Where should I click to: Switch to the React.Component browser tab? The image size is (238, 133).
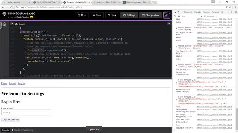136,3
